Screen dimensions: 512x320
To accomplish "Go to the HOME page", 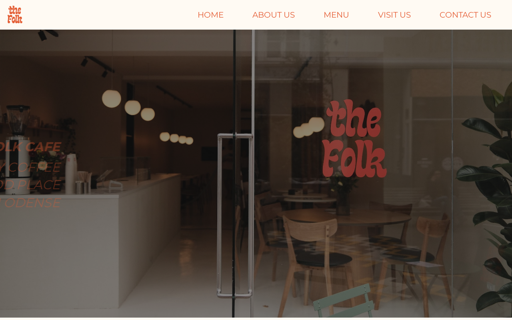I will click(210, 15).
